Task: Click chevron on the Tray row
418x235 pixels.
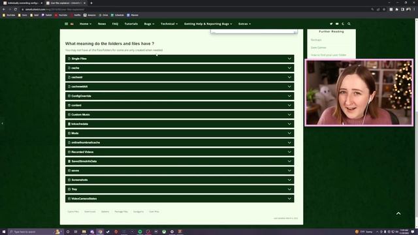Action: (289, 189)
